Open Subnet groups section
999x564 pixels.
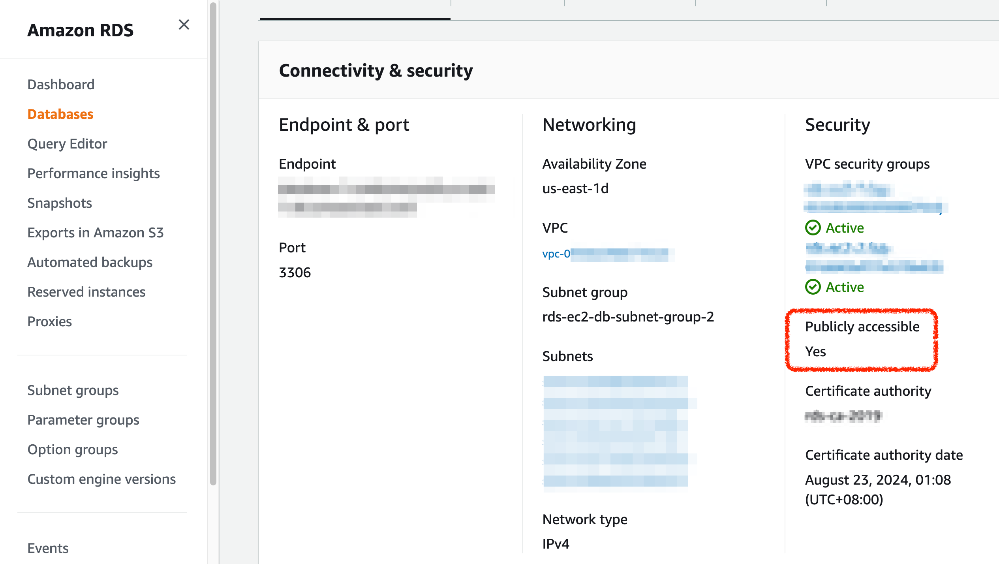(72, 390)
